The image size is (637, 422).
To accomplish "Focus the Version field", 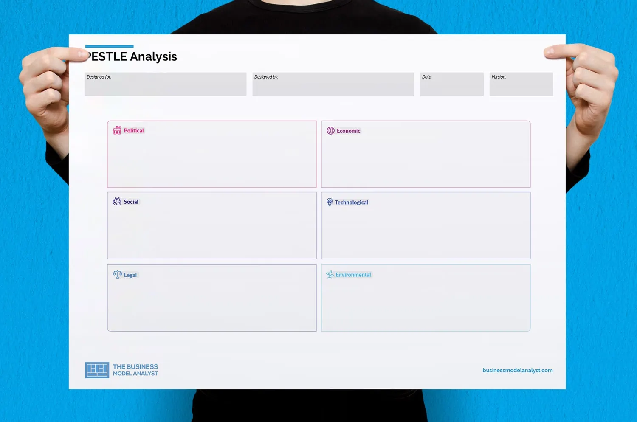I will point(521,84).
